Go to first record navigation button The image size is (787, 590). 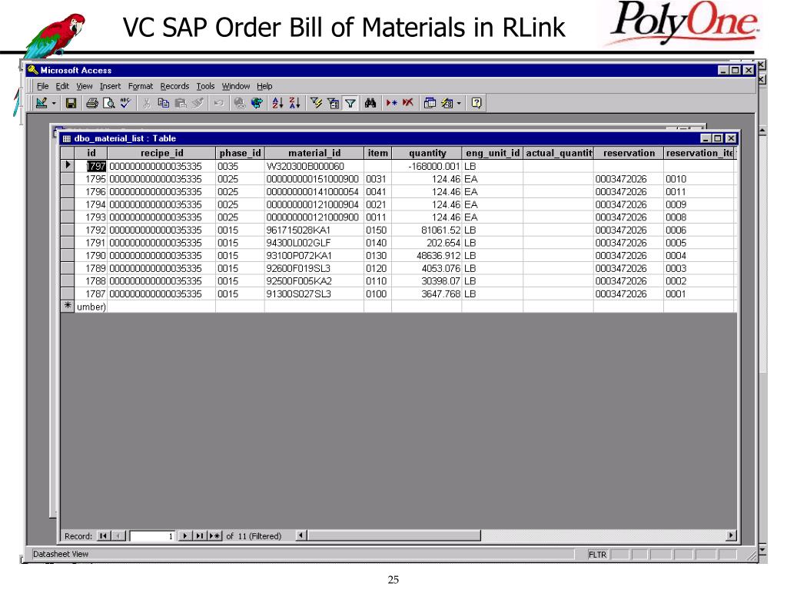(103, 535)
